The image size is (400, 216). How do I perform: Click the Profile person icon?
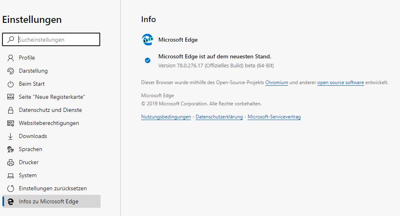11,58
